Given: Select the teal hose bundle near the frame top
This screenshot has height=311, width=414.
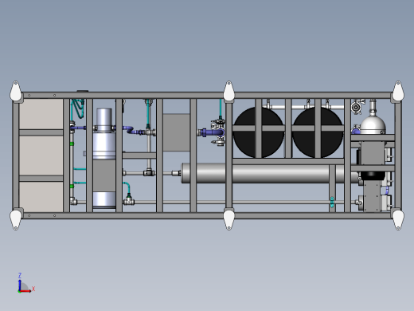Looking at the screenshot, I should (x=78, y=108).
